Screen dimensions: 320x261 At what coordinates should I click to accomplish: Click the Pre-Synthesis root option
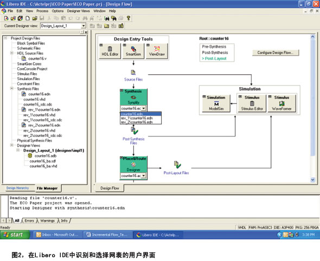pyautogui.click(x=214, y=47)
